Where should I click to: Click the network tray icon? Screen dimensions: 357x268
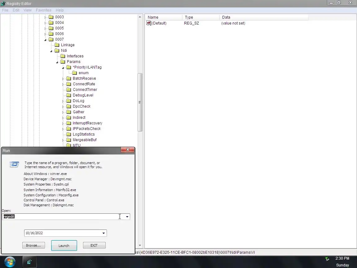(x=327, y=259)
